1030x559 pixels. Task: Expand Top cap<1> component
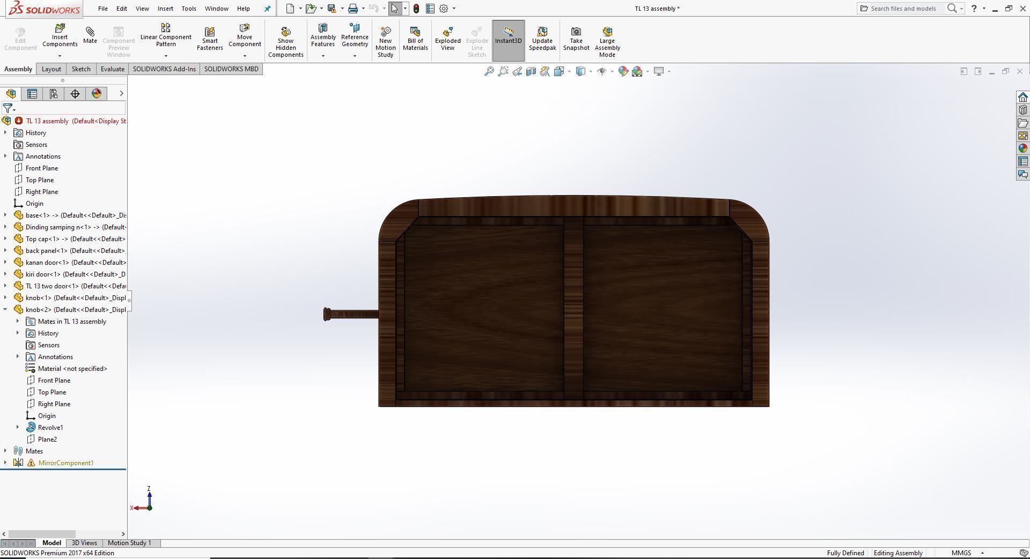[5, 239]
